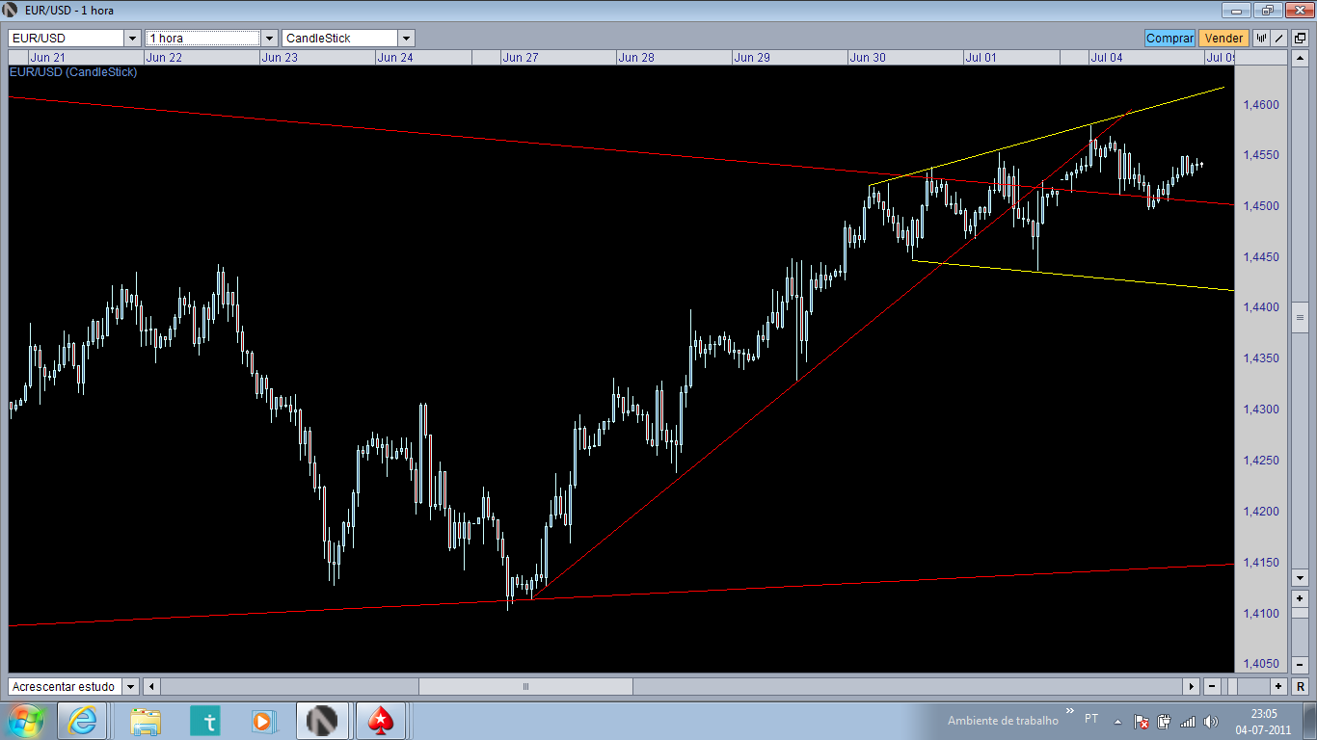Click the R reset chart button
The width and height of the screenshot is (1317, 740).
1300,686
